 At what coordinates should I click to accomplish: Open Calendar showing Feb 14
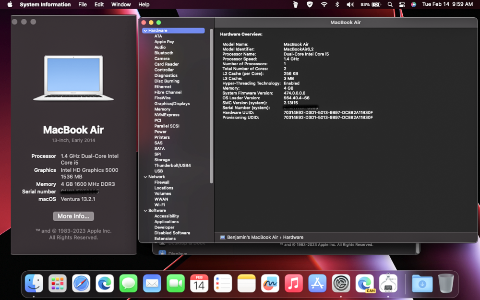coord(199,284)
